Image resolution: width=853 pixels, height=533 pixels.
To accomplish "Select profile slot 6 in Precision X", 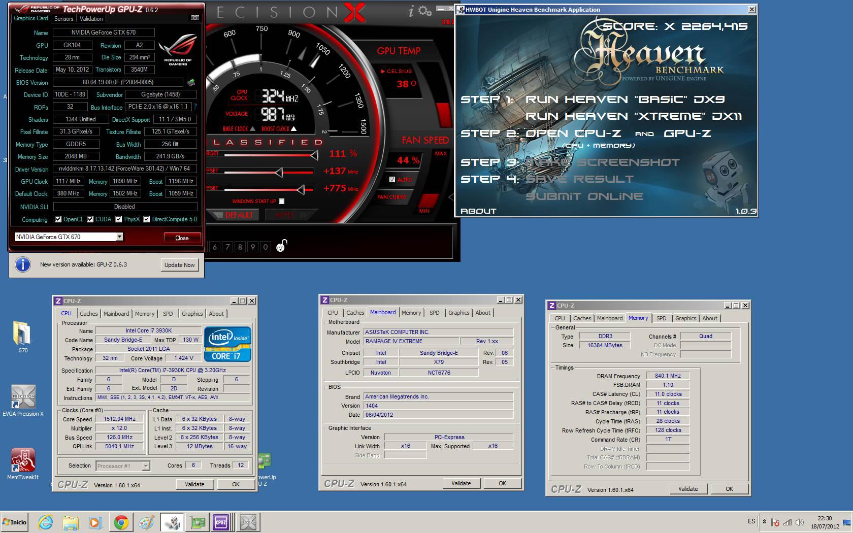I will (215, 247).
